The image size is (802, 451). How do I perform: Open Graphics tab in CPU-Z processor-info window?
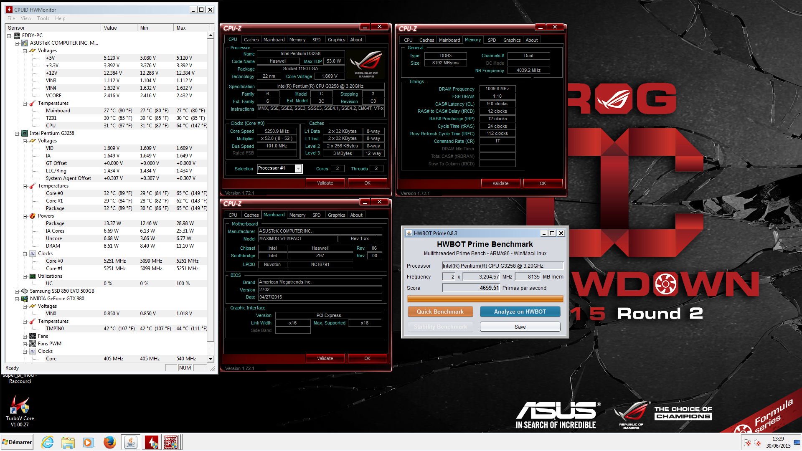(x=336, y=40)
